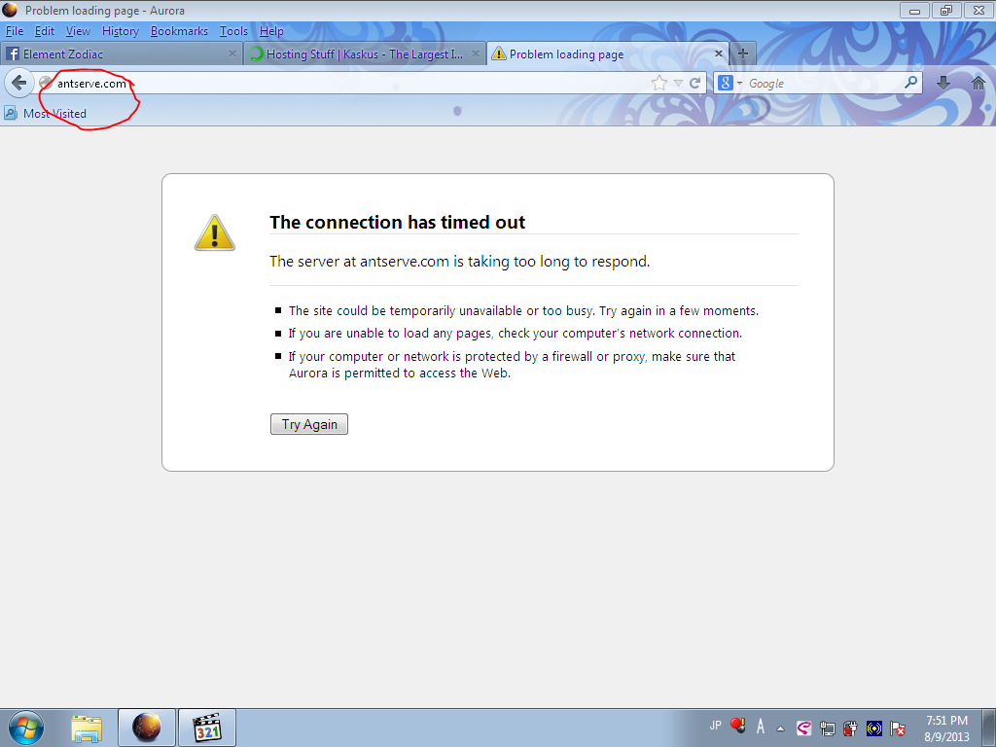Minimize the Aurora browser window
996x747 pixels.
(x=914, y=10)
